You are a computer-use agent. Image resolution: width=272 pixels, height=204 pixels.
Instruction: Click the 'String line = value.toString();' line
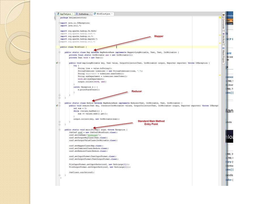pyautogui.click(x=95, y=68)
